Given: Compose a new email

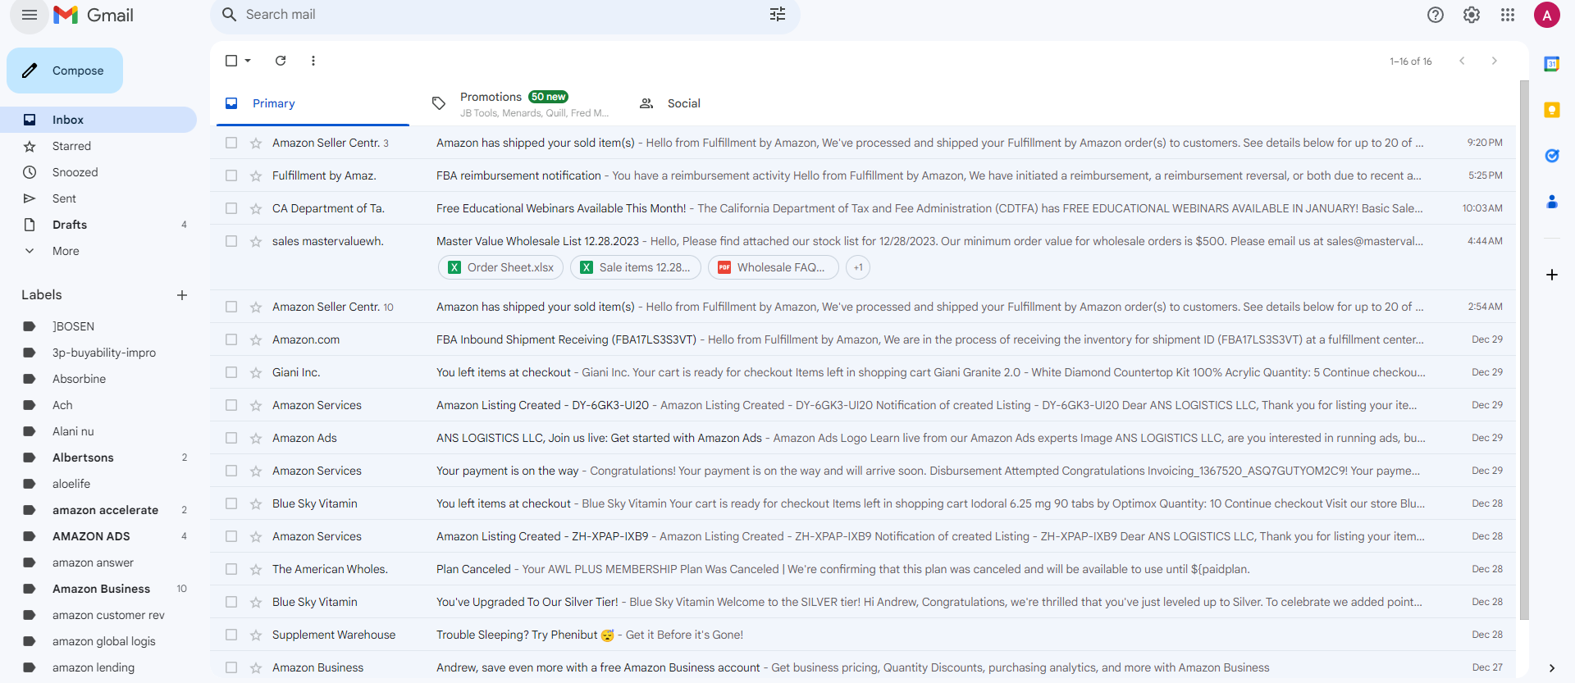Looking at the screenshot, I should pos(65,71).
